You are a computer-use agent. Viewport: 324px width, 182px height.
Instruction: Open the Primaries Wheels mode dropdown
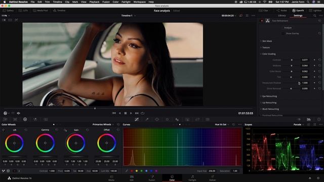tap(103, 124)
